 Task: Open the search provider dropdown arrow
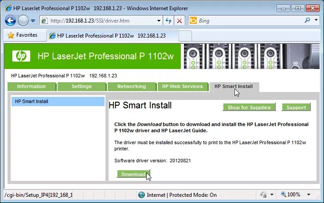pos(316,20)
